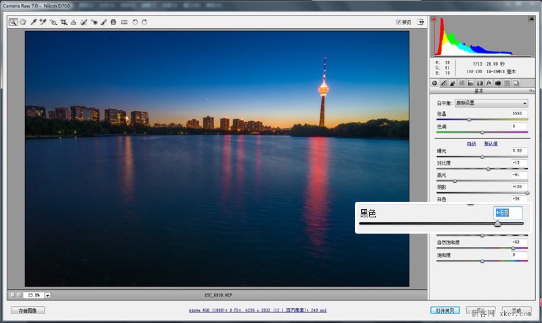Toggle full screen mode icon

pyautogui.click(x=420, y=22)
